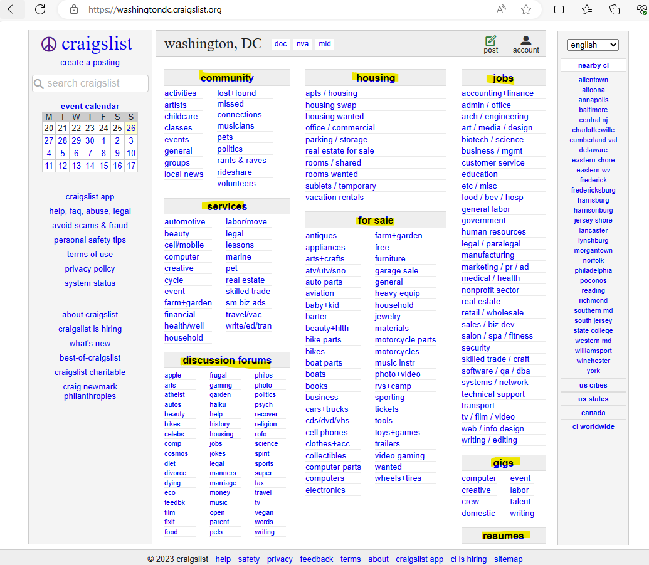Open the gigs section header
The height and width of the screenshot is (565, 649).
pos(503,463)
